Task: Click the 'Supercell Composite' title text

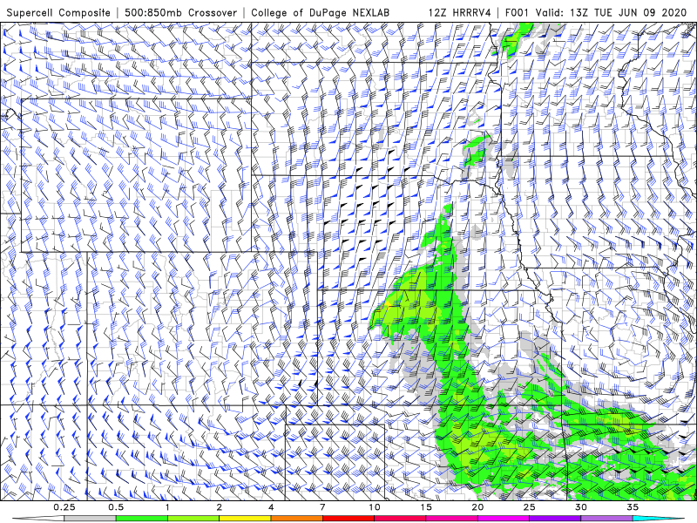Action: pyautogui.click(x=58, y=12)
